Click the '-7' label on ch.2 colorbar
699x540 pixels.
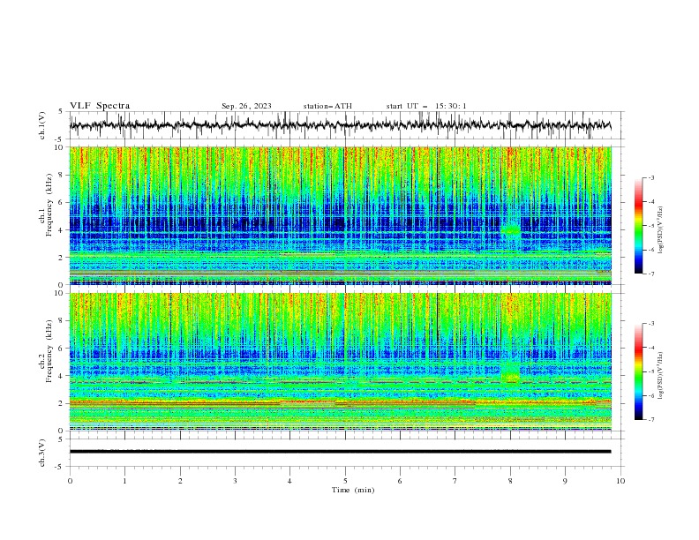[650, 419]
